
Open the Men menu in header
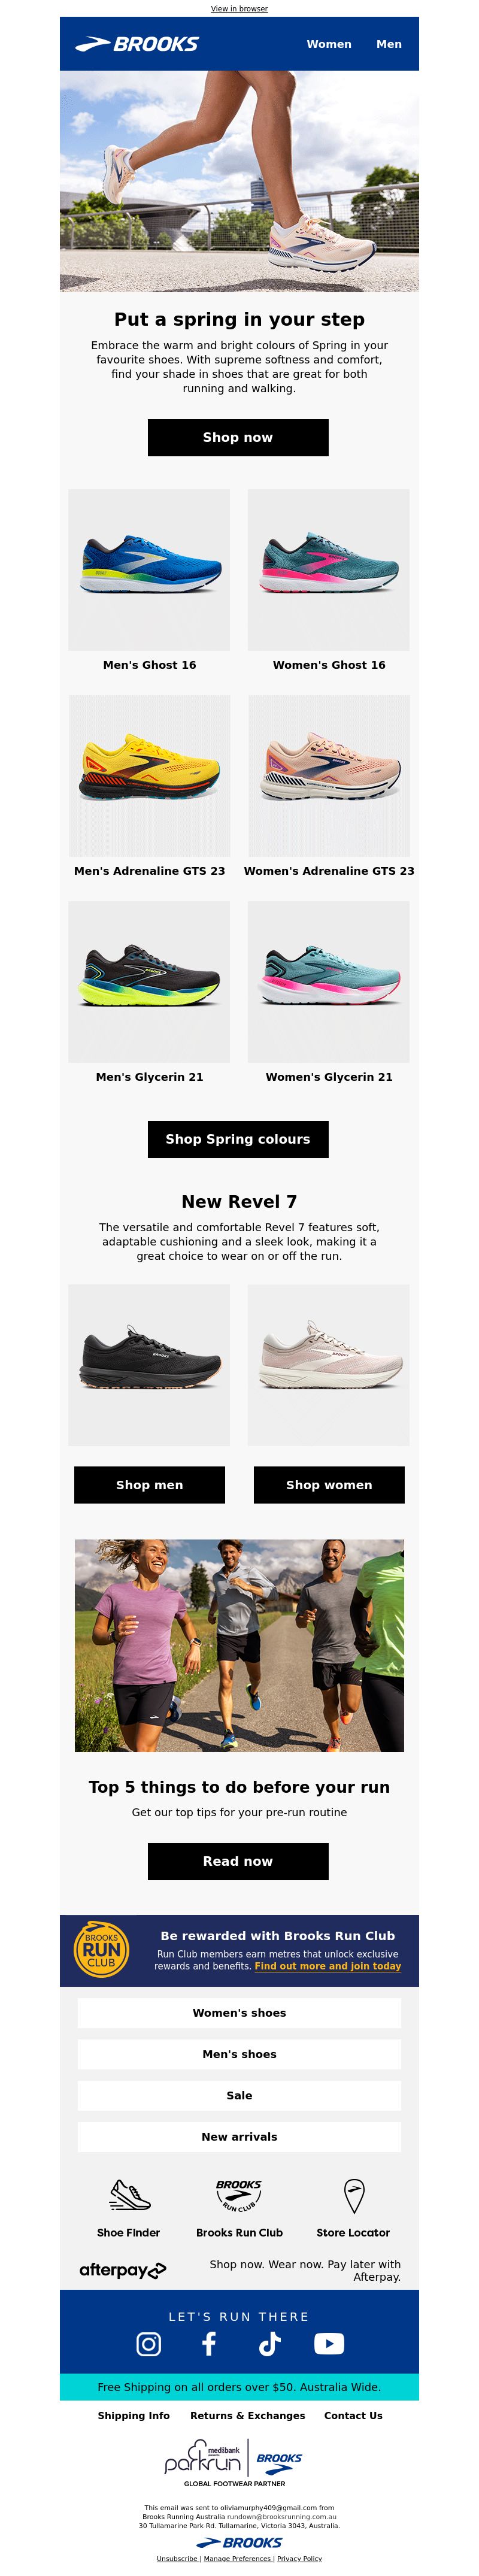tap(389, 44)
